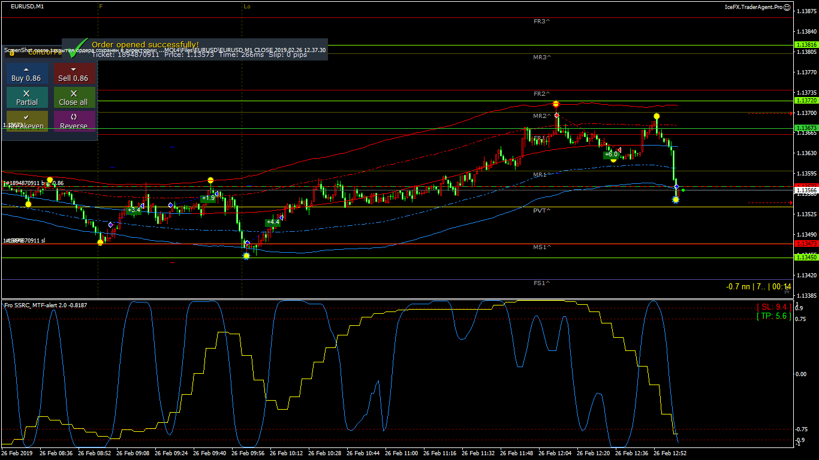The image size is (819, 460).
Task: Click the yellow sun marker at 08:52 low
Action: tap(100, 242)
